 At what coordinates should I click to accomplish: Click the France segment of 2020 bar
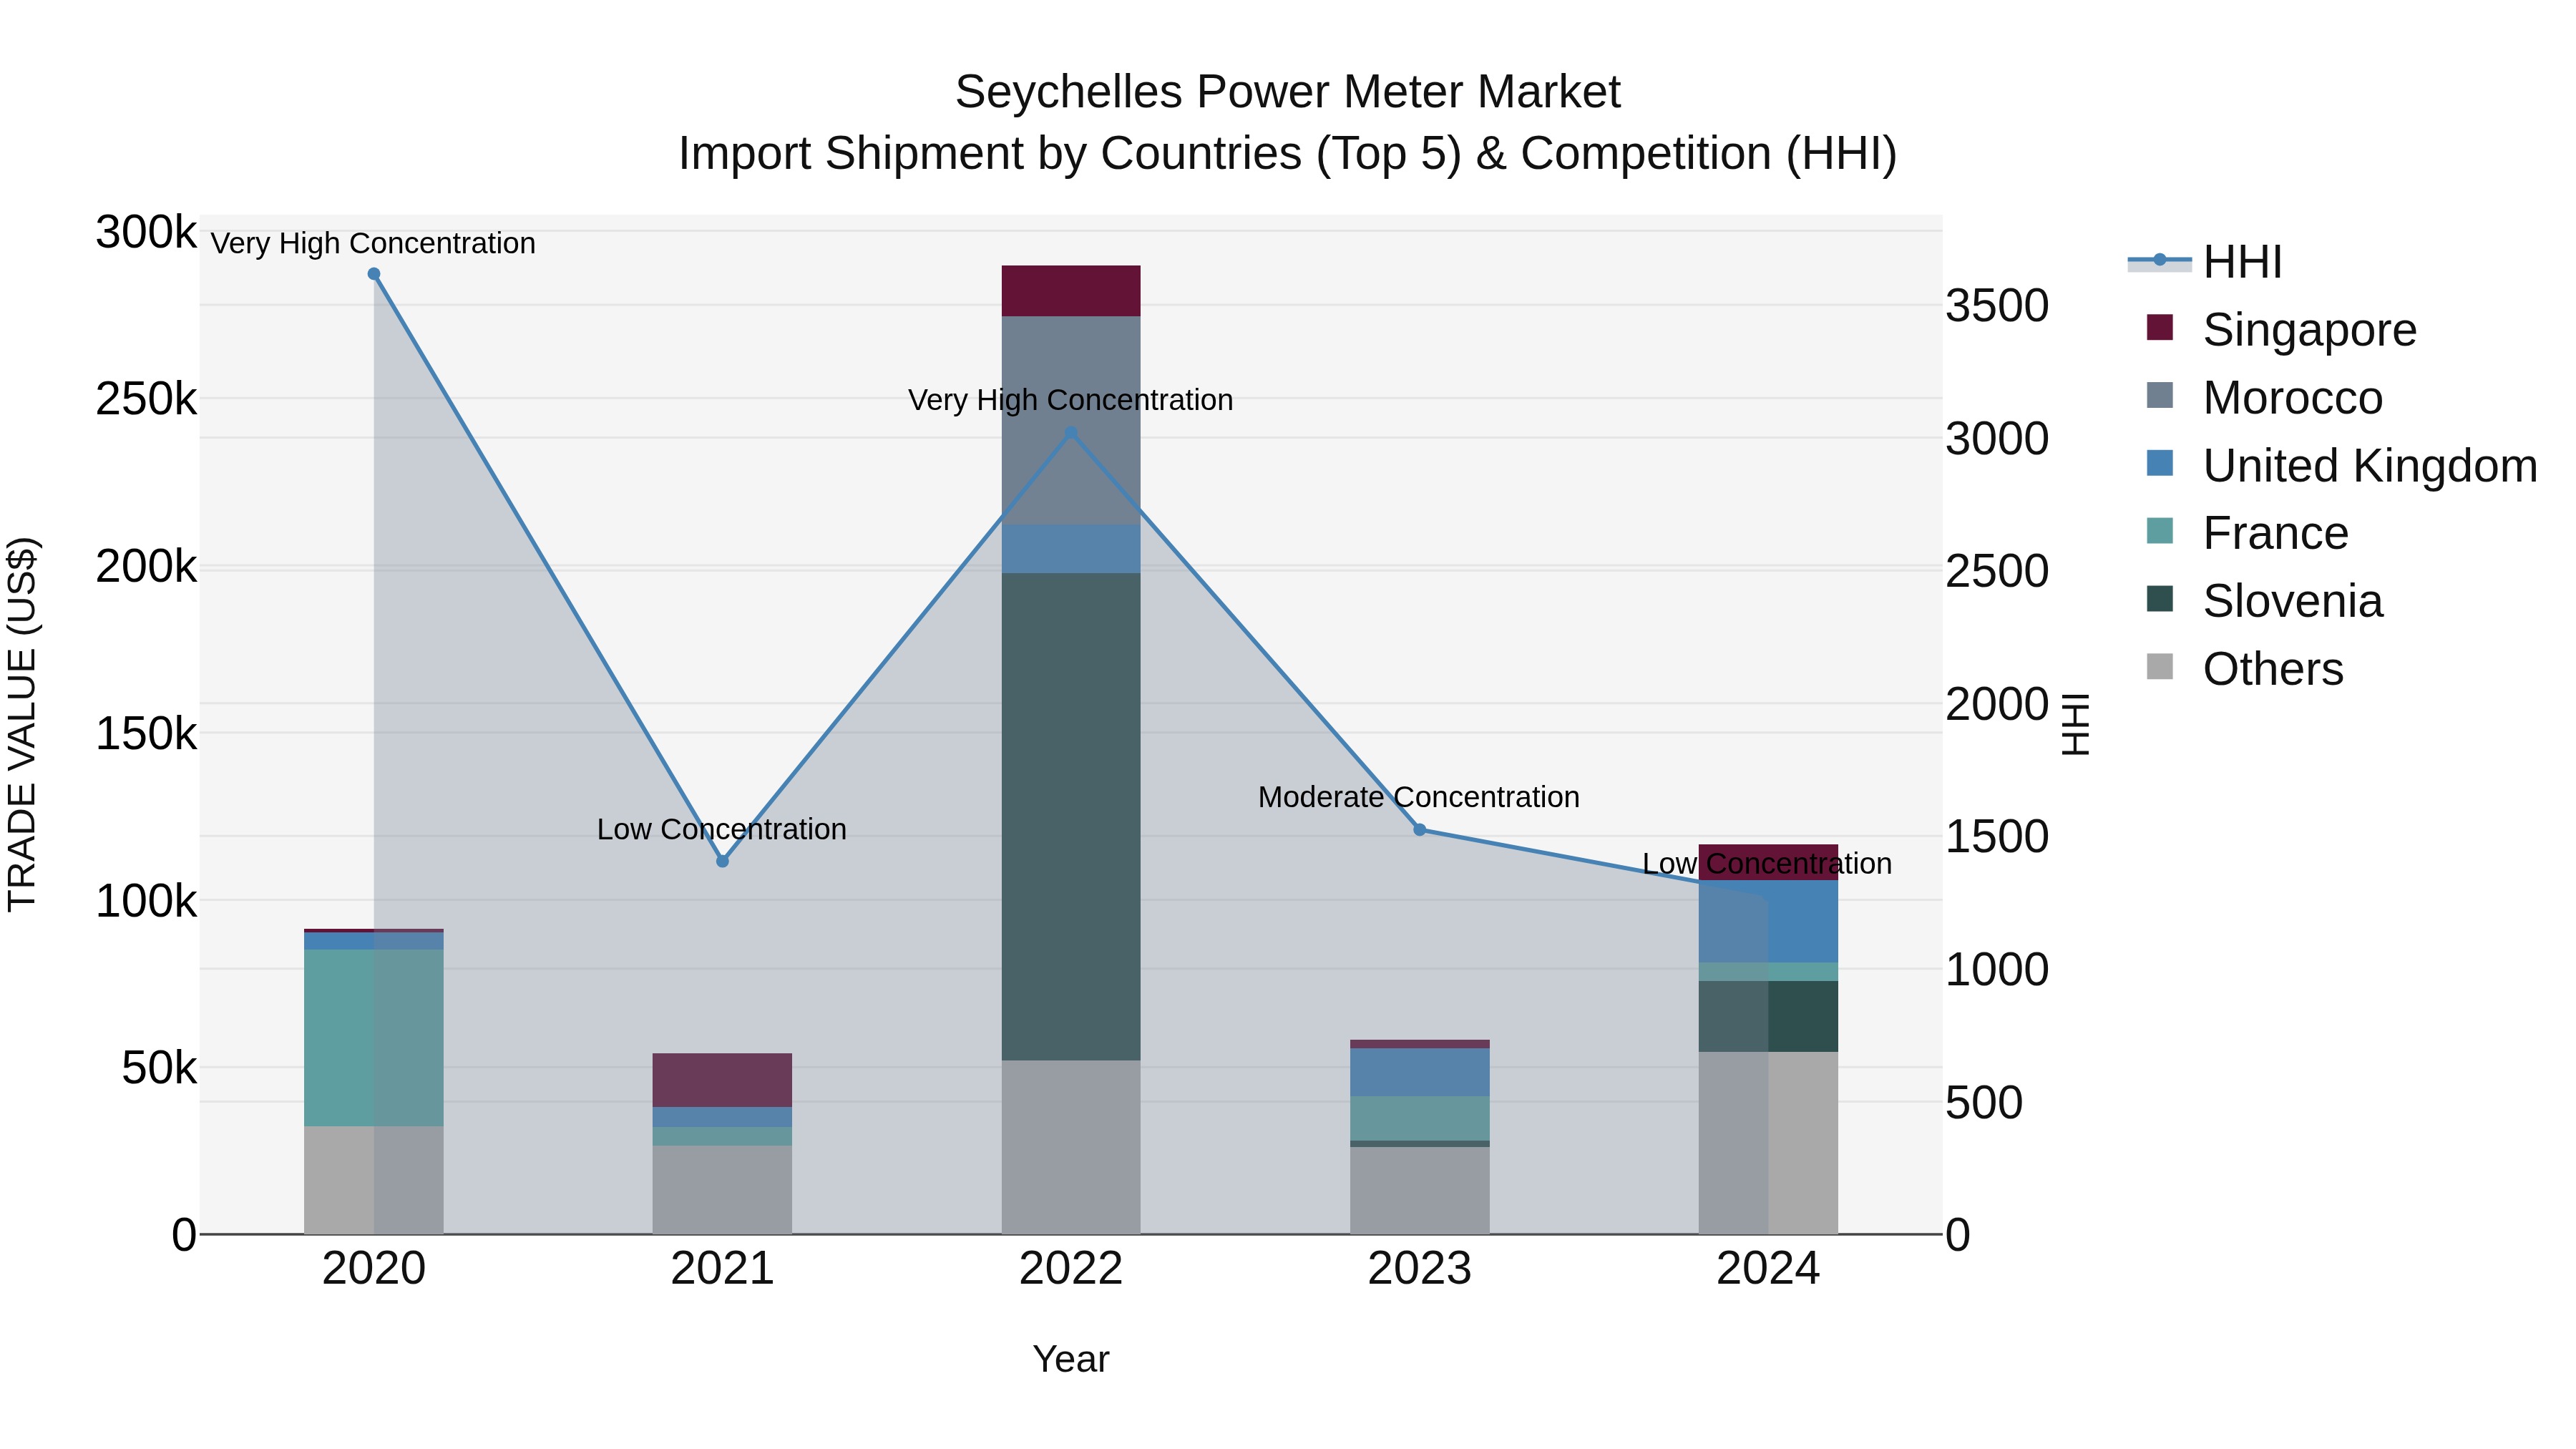tap(374, 1038)
